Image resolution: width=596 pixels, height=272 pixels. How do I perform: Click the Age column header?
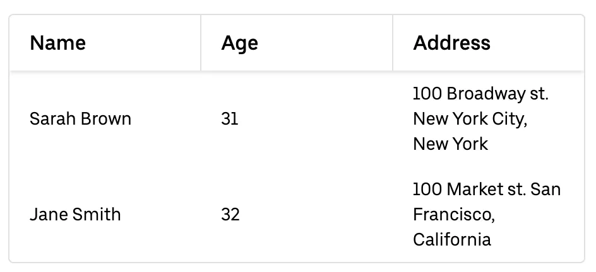239,43
